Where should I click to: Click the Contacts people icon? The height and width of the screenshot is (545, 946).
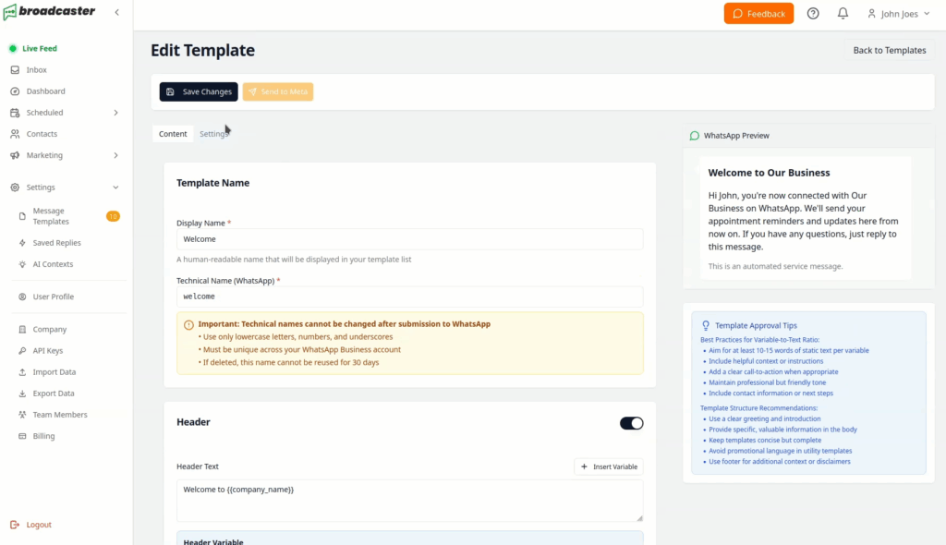[x=15, y=134]
